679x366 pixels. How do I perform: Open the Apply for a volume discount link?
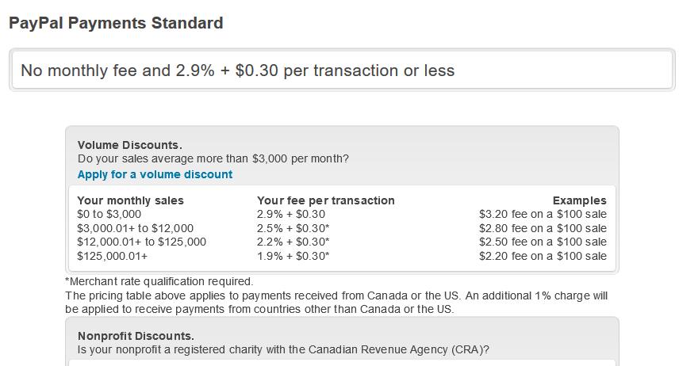[x=155, y=174]
